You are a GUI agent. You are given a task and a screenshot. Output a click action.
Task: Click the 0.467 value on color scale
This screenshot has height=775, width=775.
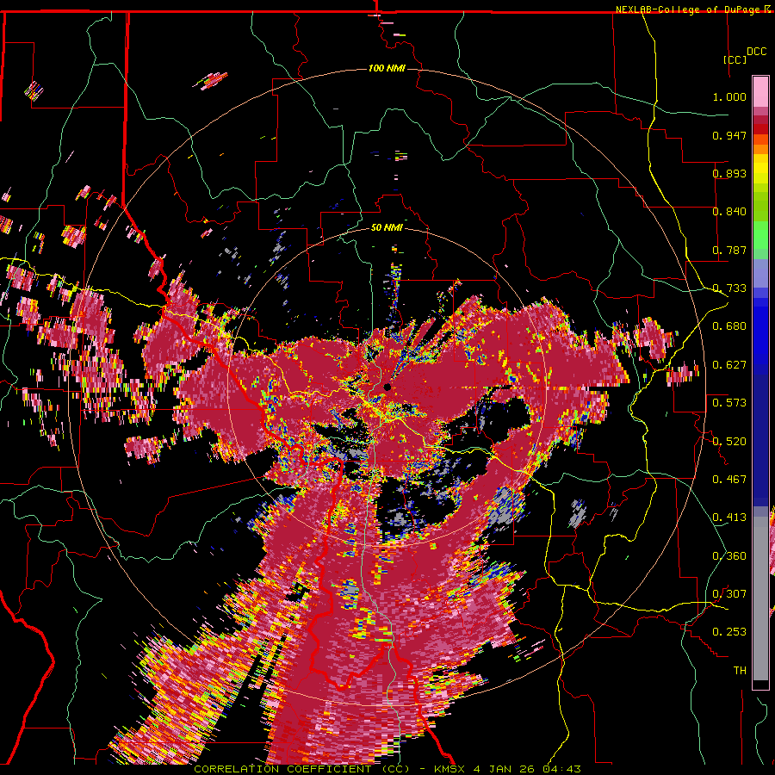point(729,480)
